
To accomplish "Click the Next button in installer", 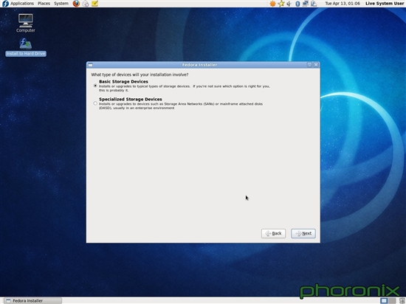I will click(x=303, y=233).
